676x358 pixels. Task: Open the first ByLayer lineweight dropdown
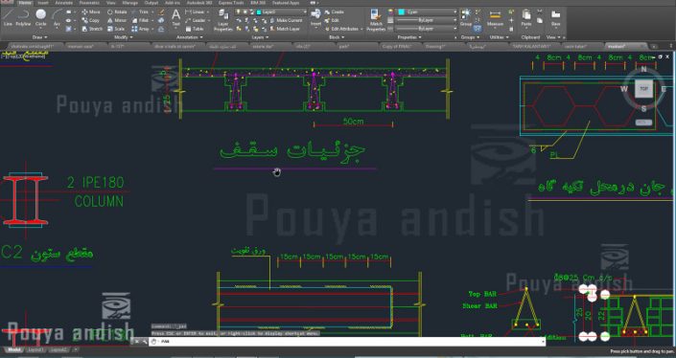(x=427, y=20)
